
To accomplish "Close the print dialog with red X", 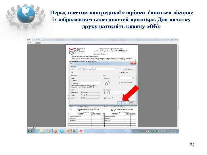I will coord(133,63).
